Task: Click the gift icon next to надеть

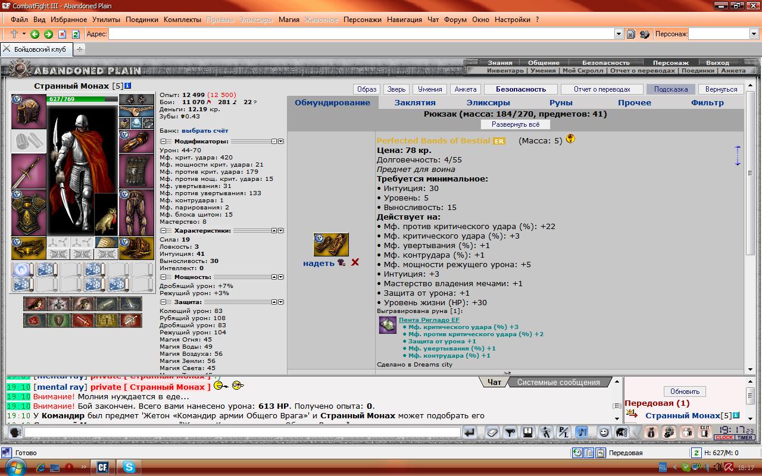Action: (x=341, y=262)
